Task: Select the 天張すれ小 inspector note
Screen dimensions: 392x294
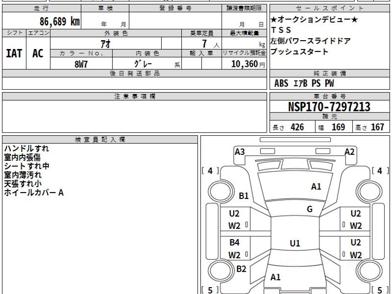Action: coord(23,184)
